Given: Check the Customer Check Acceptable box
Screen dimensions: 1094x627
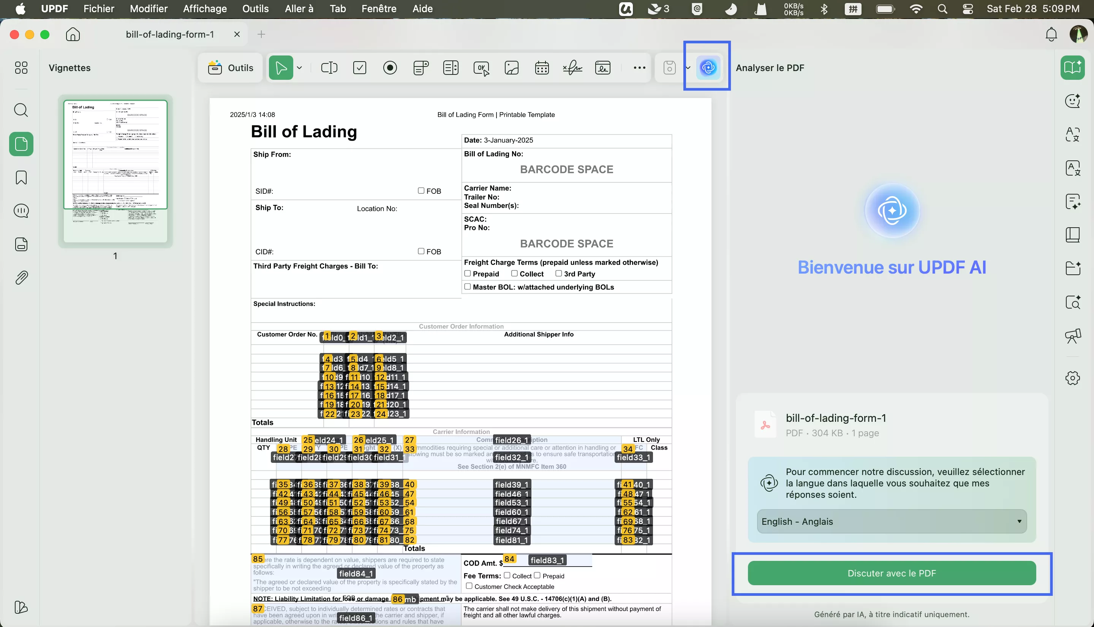Looking at the screenshot, I should 469,586.
